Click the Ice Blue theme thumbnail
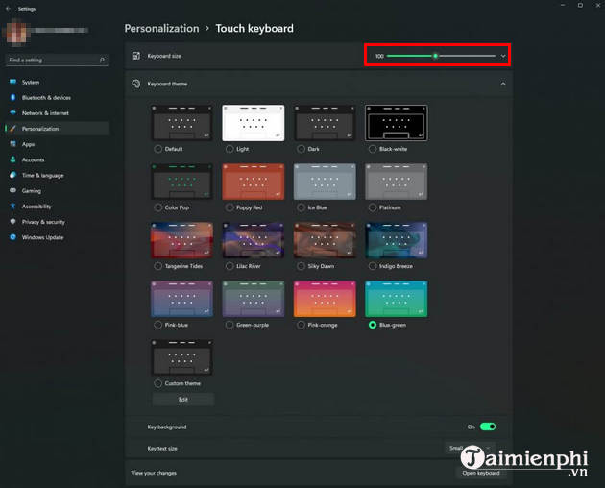The height and width of the screenshot is (488, 605). point(325,181)
